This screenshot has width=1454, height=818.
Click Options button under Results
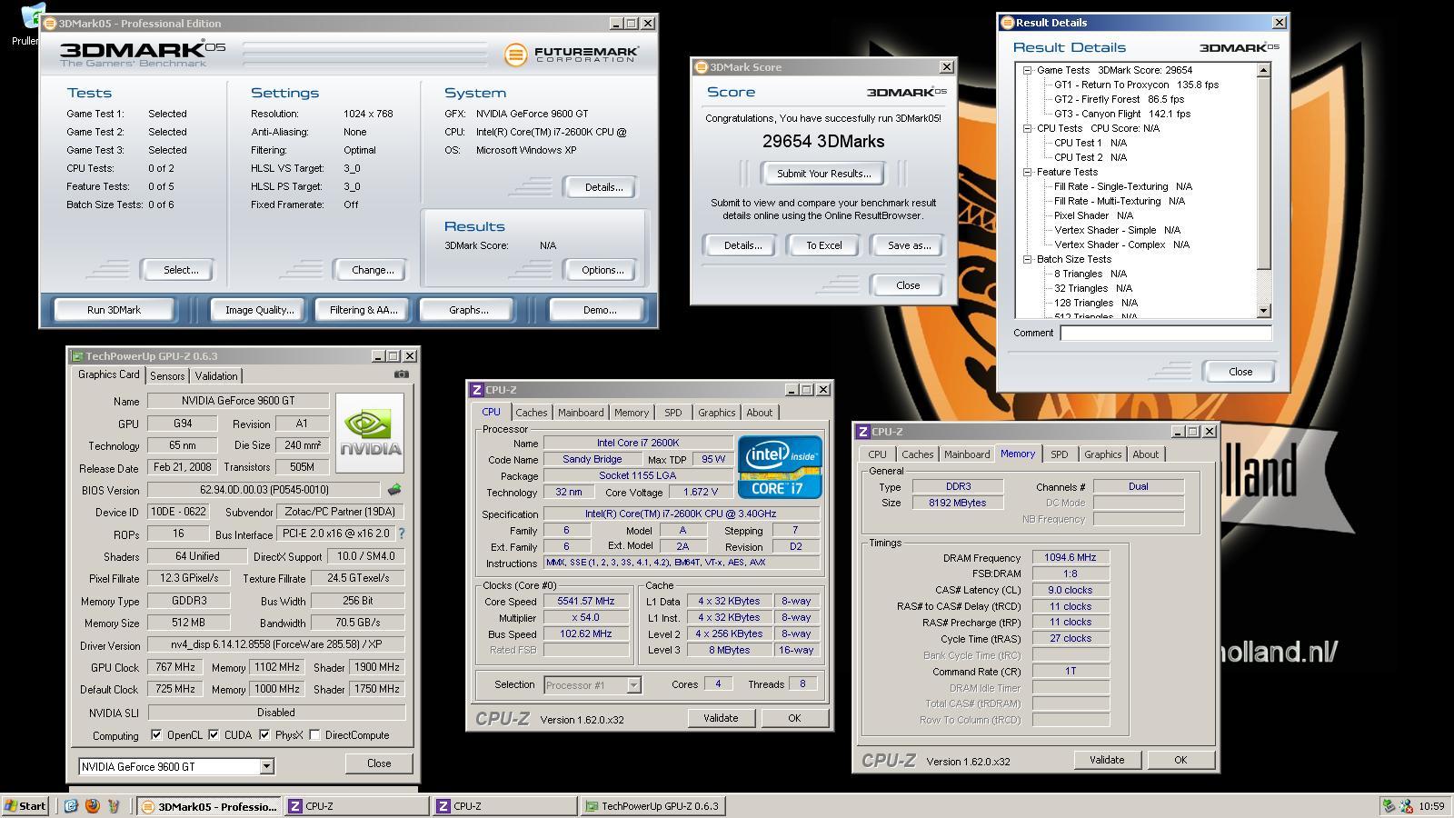tap(603, 270)
